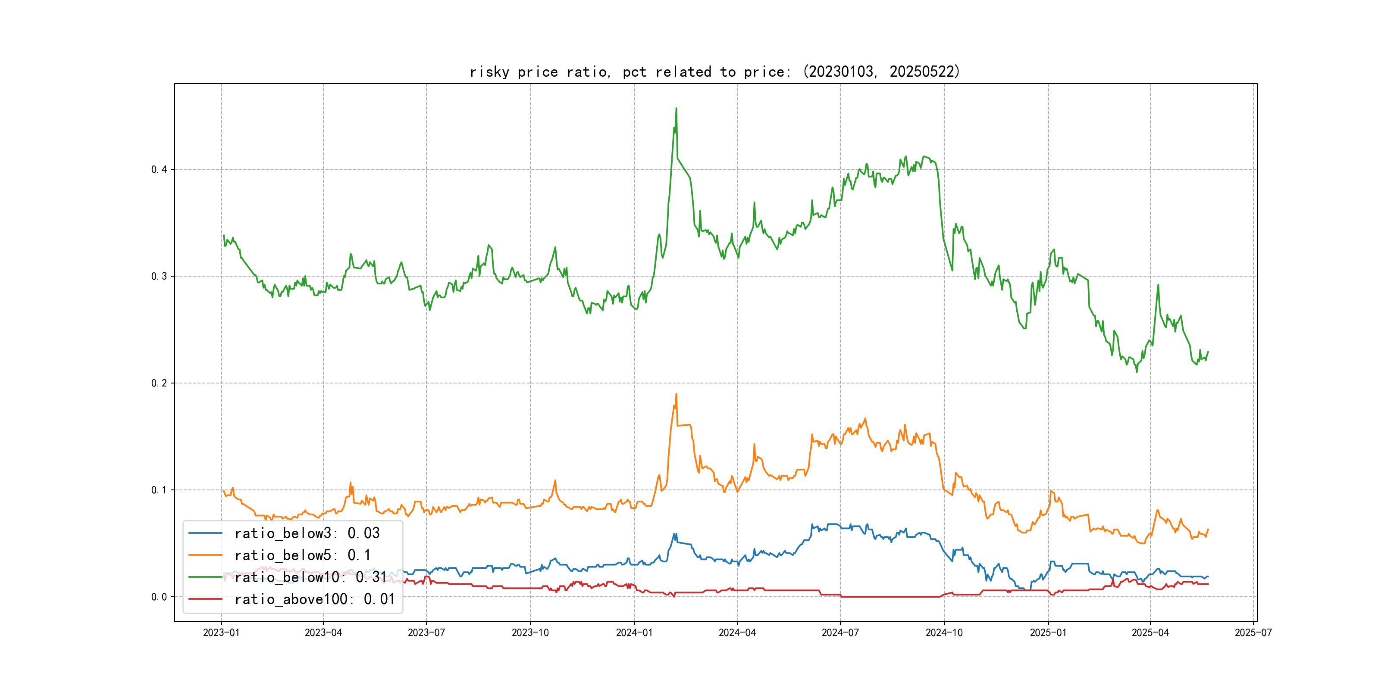
Task: Click the blue line swatch in legend
Action: tap(205, 533)
